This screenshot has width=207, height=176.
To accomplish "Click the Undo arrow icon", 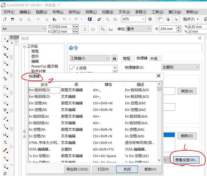I will [x=64, y=19].
